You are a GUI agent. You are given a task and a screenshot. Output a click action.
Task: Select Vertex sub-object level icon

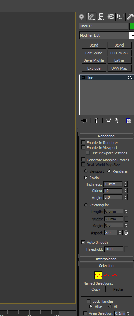point(98,275)
